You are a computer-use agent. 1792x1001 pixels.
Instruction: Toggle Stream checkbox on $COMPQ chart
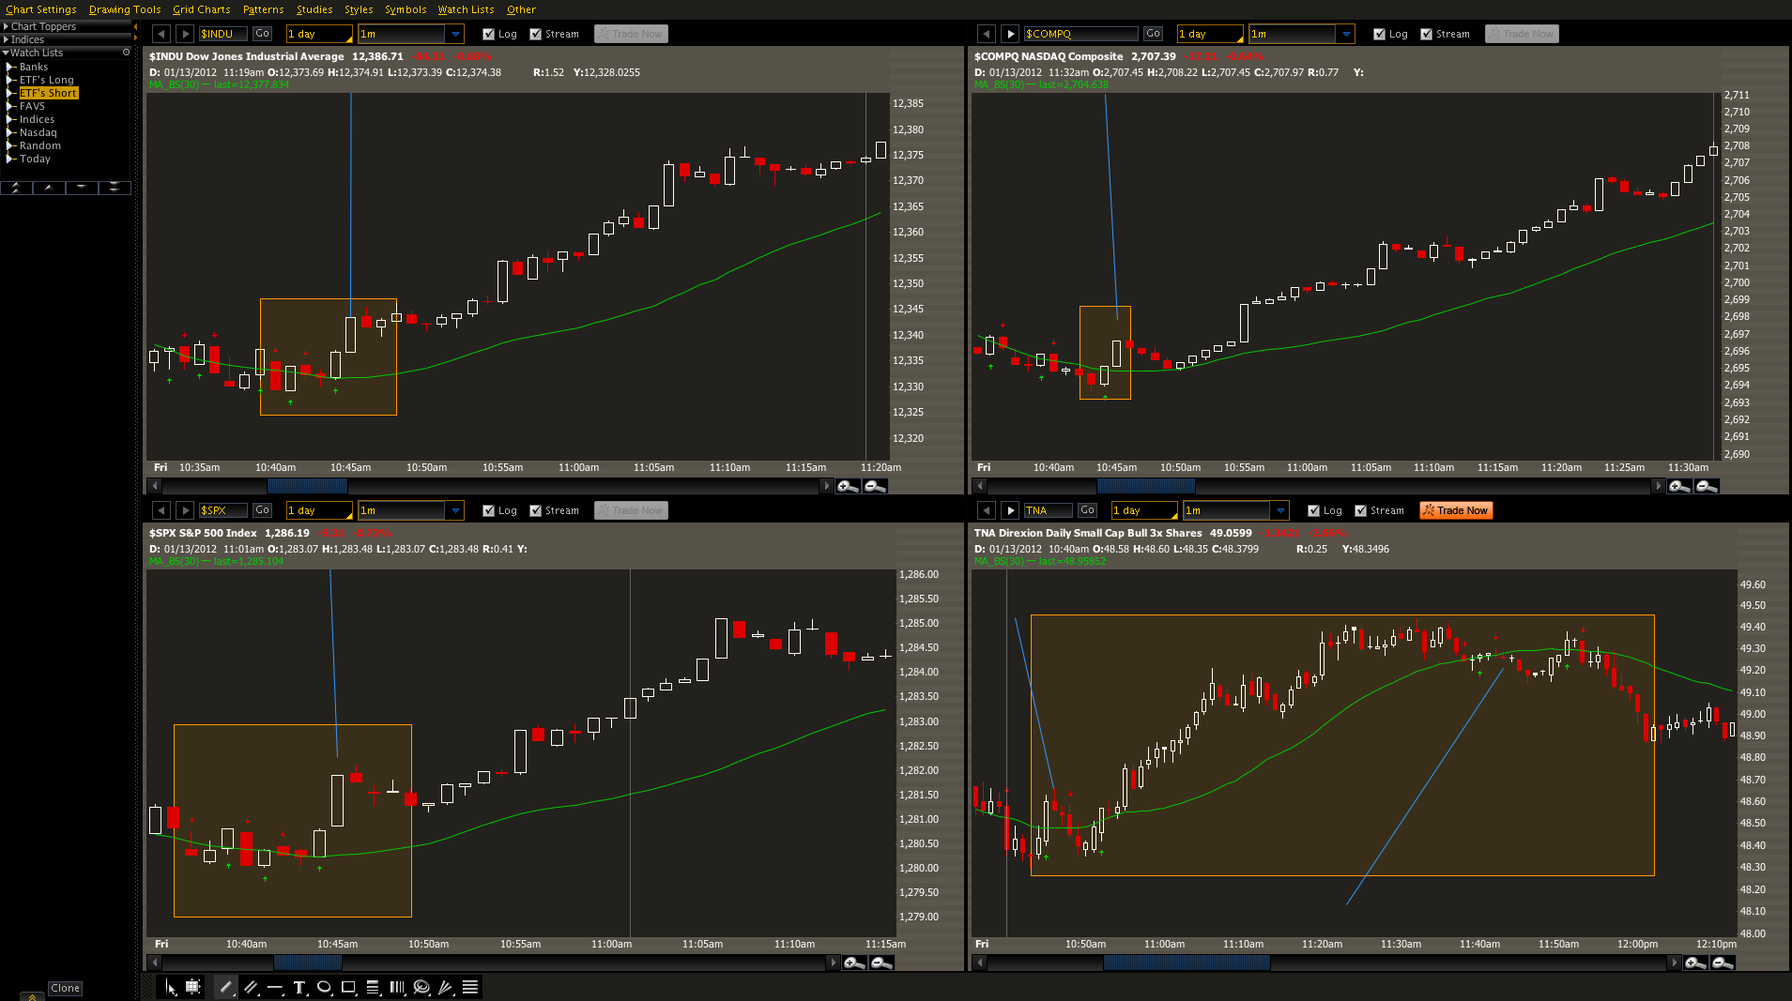click(x=1426, y=34)
